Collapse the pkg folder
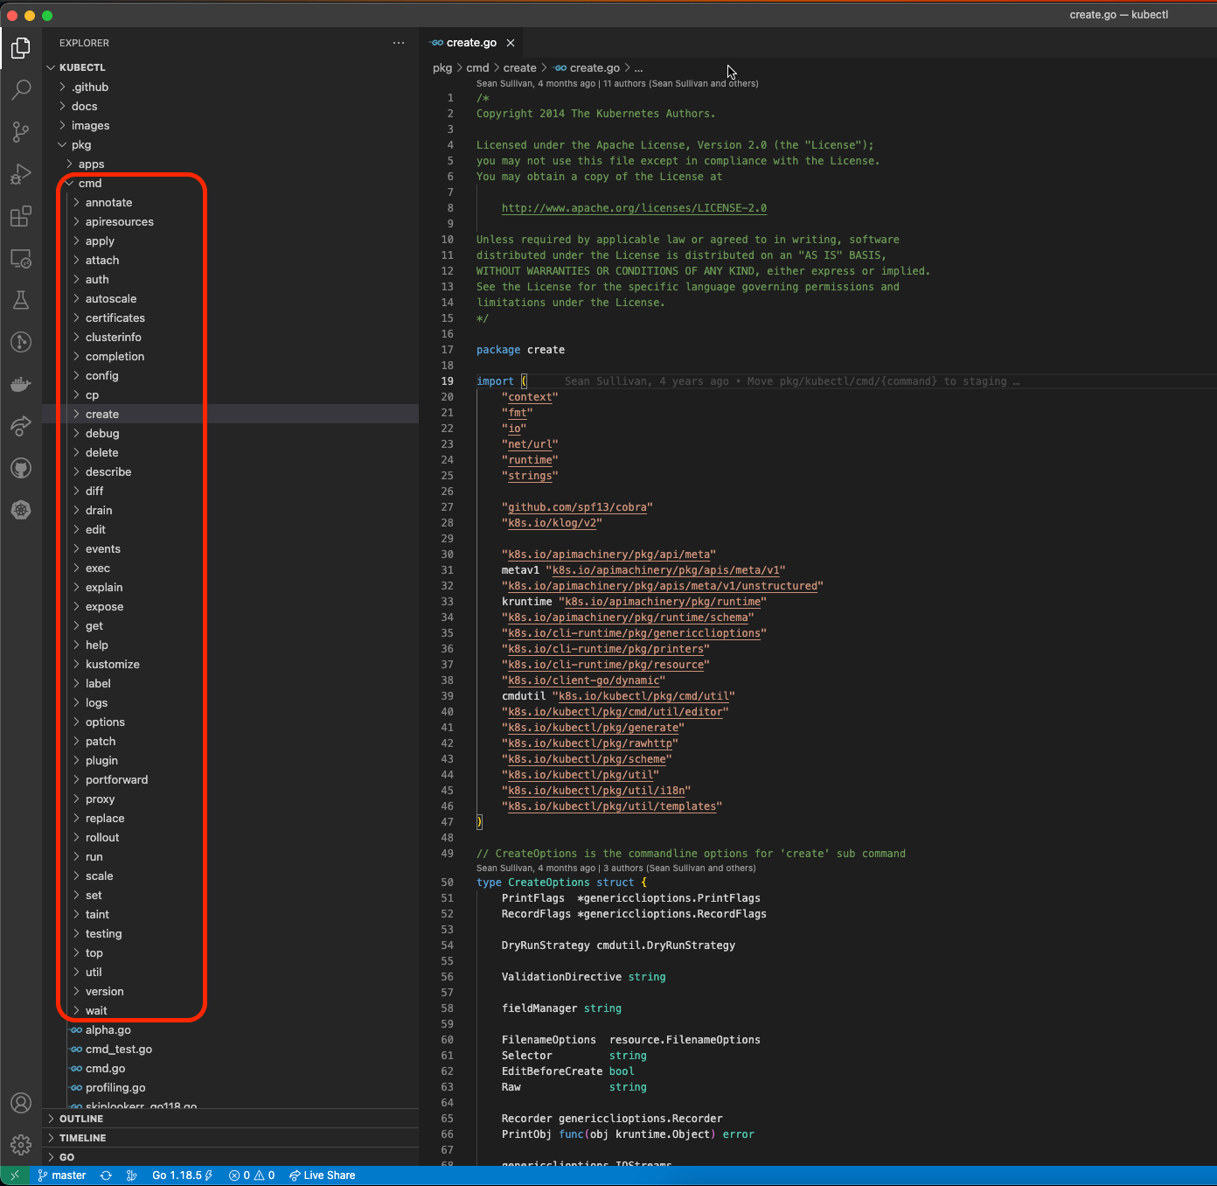Screen dimensions: 1217x1186 (231, 144)
